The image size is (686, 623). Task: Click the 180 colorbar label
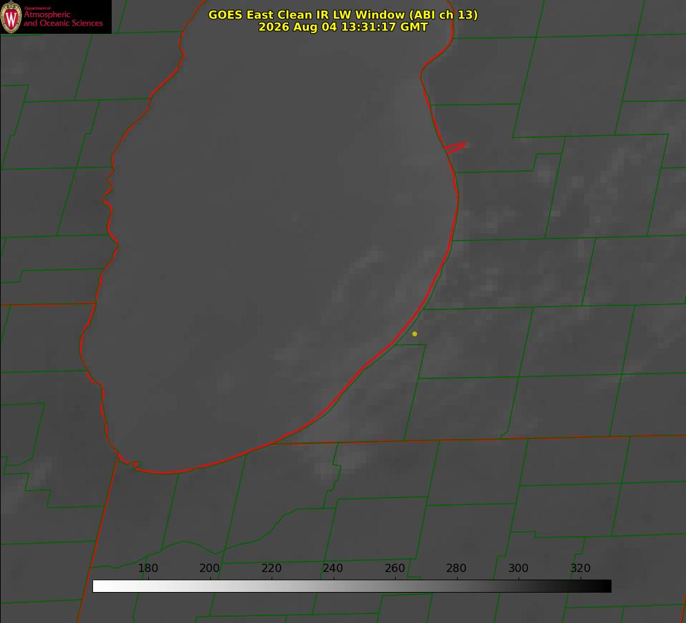coord(148,568)
